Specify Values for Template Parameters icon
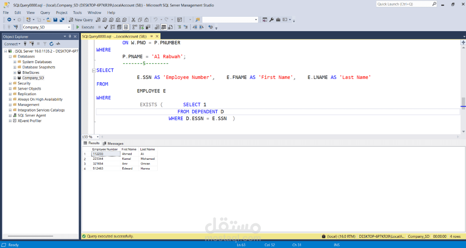 click(x=211, y=27)
